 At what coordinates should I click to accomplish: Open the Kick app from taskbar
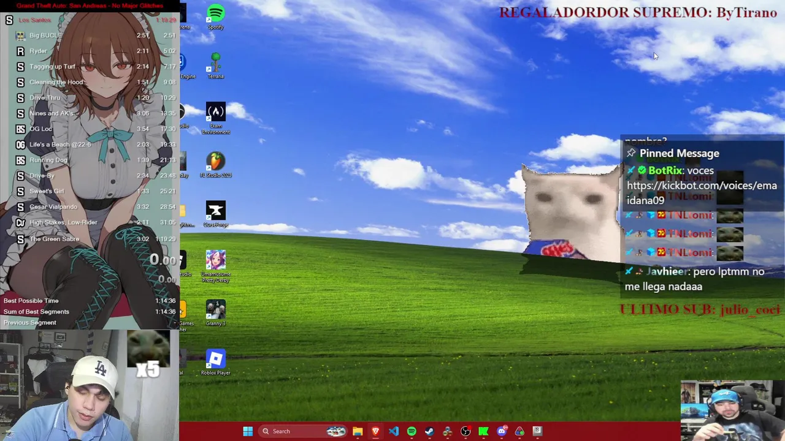click(483, 431)
